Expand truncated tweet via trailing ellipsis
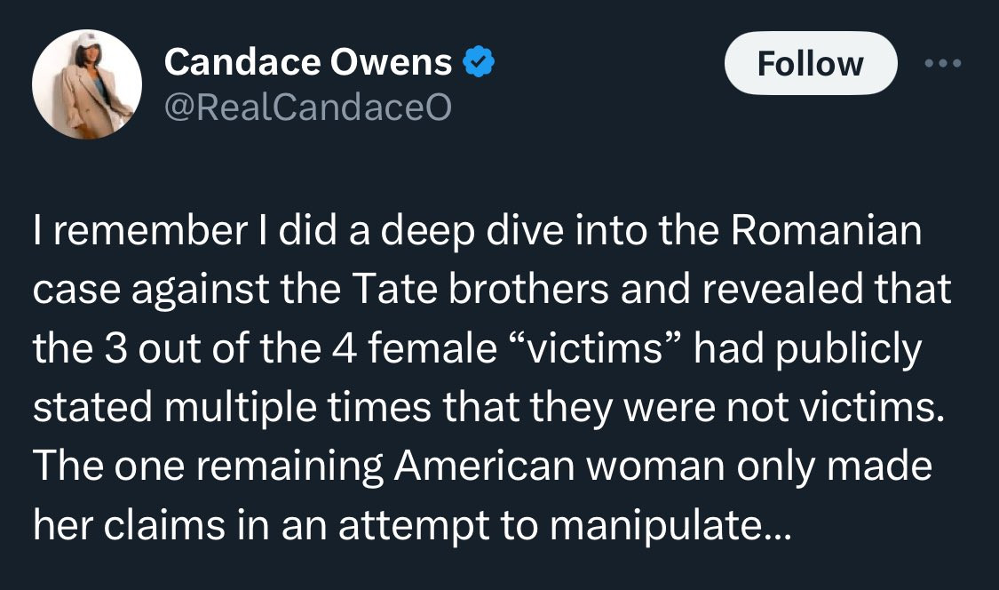This screenshot has width=999, height=590. 767,526
